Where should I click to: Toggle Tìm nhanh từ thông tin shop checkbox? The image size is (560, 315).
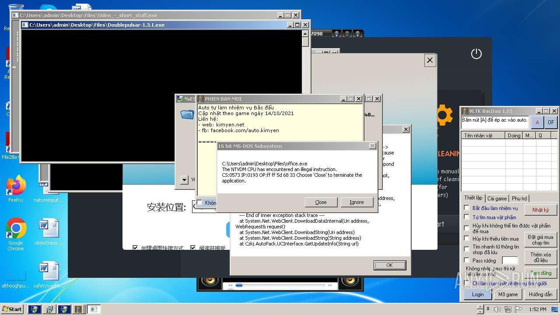467,249
